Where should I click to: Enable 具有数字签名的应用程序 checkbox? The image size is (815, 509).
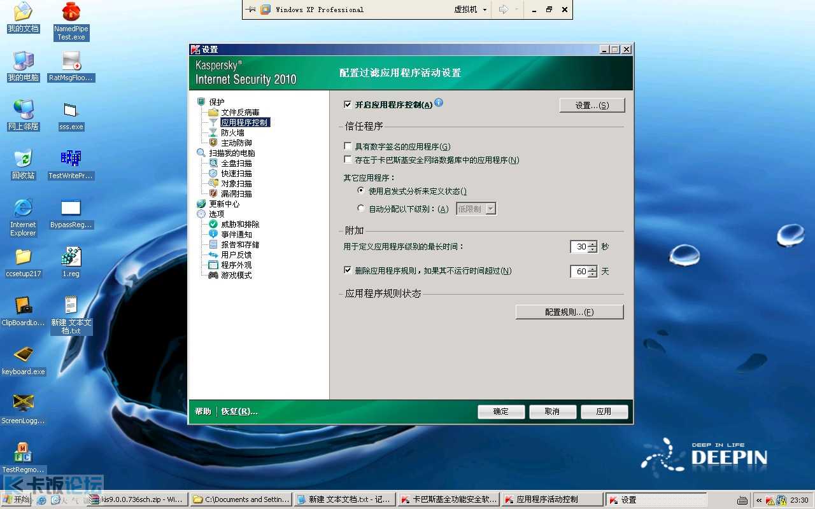pyautogui.click(x=348, y=146)
